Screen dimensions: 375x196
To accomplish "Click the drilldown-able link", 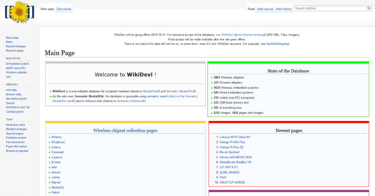I will 93,101.
